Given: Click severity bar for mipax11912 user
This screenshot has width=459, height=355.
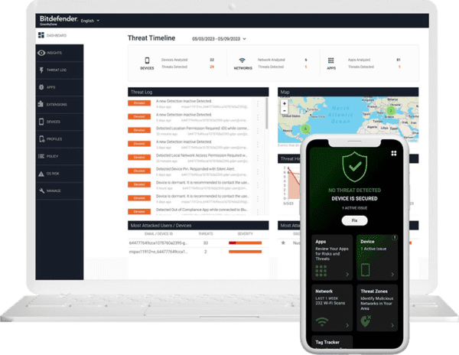Looking at the screenshot, I should tap(245, 252).
